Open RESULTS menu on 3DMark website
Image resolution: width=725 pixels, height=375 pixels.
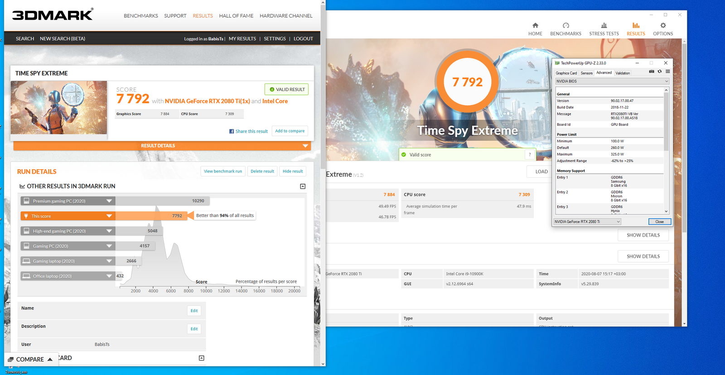coord(203,16)
